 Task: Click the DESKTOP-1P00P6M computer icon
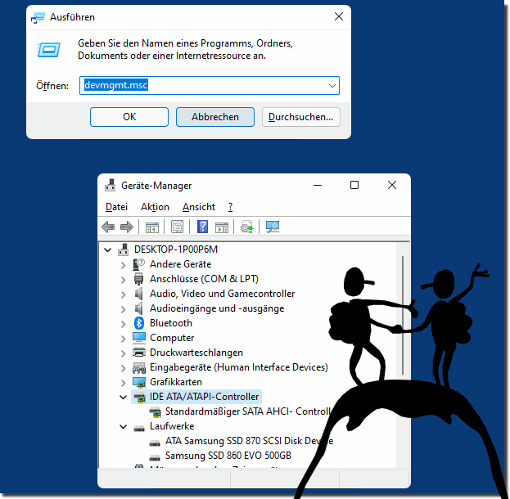click(x=124, y=249)
